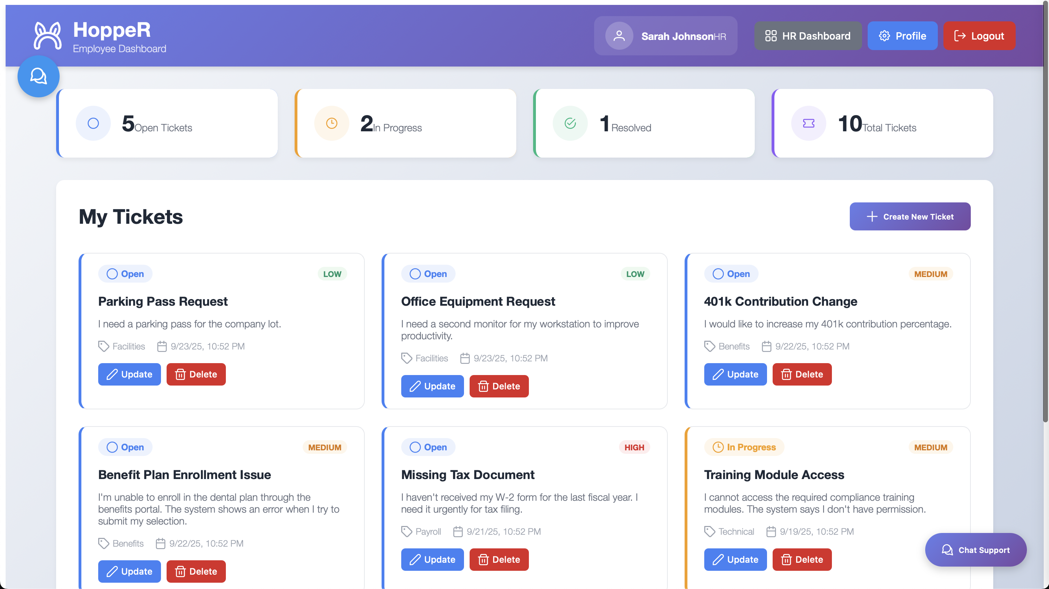Click the green checkmark icon on Resolved card
The image size is (1049, 589).
[x=570, y=123]
